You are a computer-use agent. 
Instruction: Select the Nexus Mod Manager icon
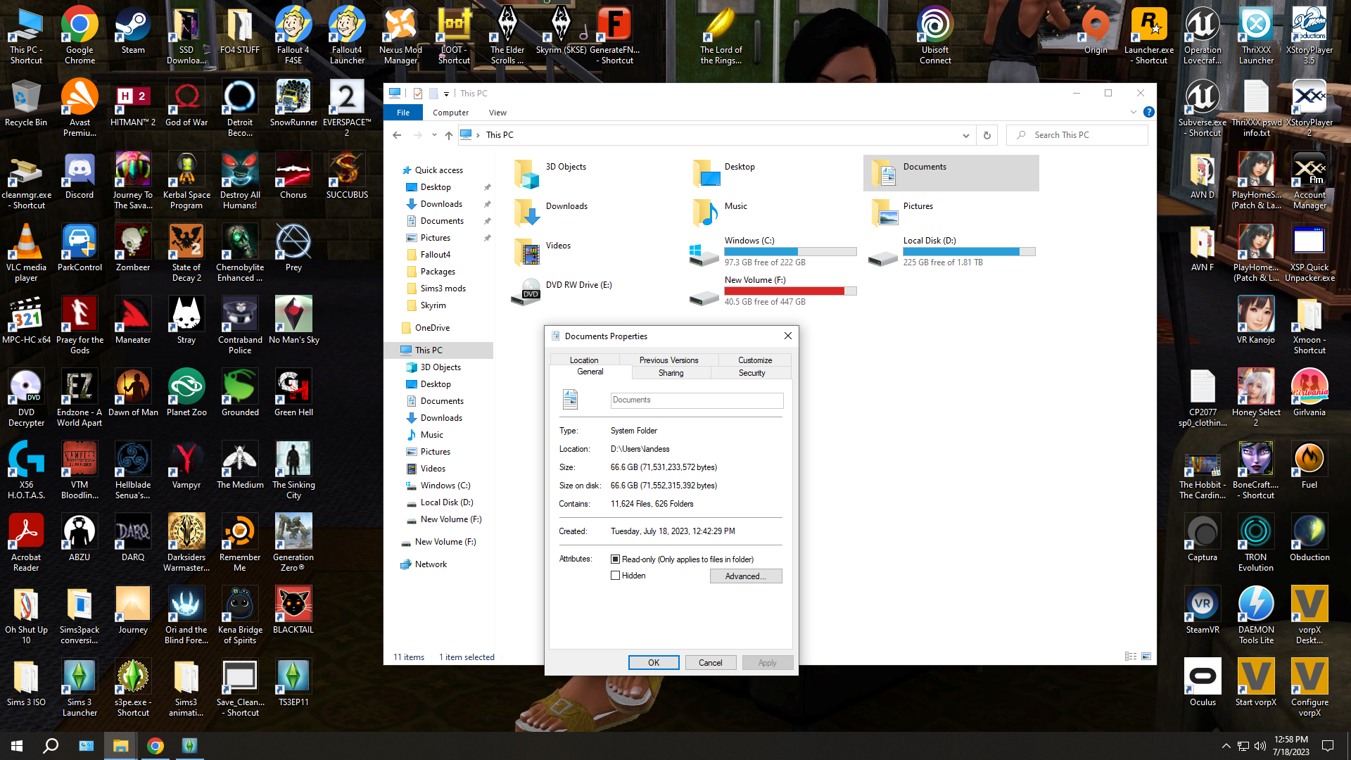click(x=400, y=35)
